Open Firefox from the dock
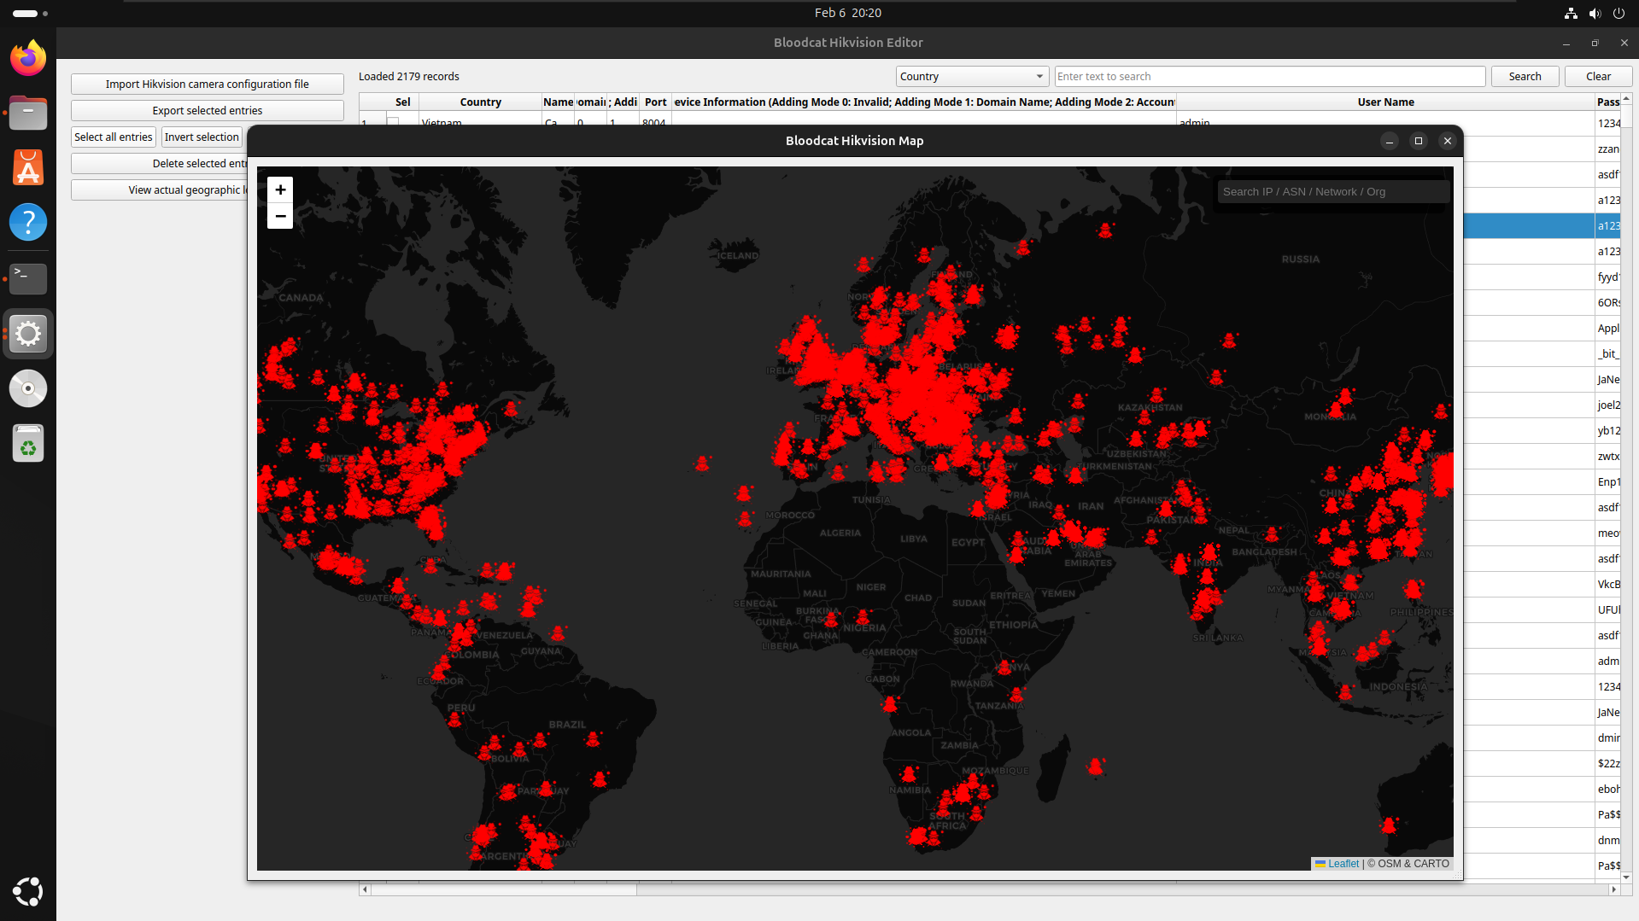Image resolution: width=1639 pixels, height=921 pixels. tap(28, 59)
